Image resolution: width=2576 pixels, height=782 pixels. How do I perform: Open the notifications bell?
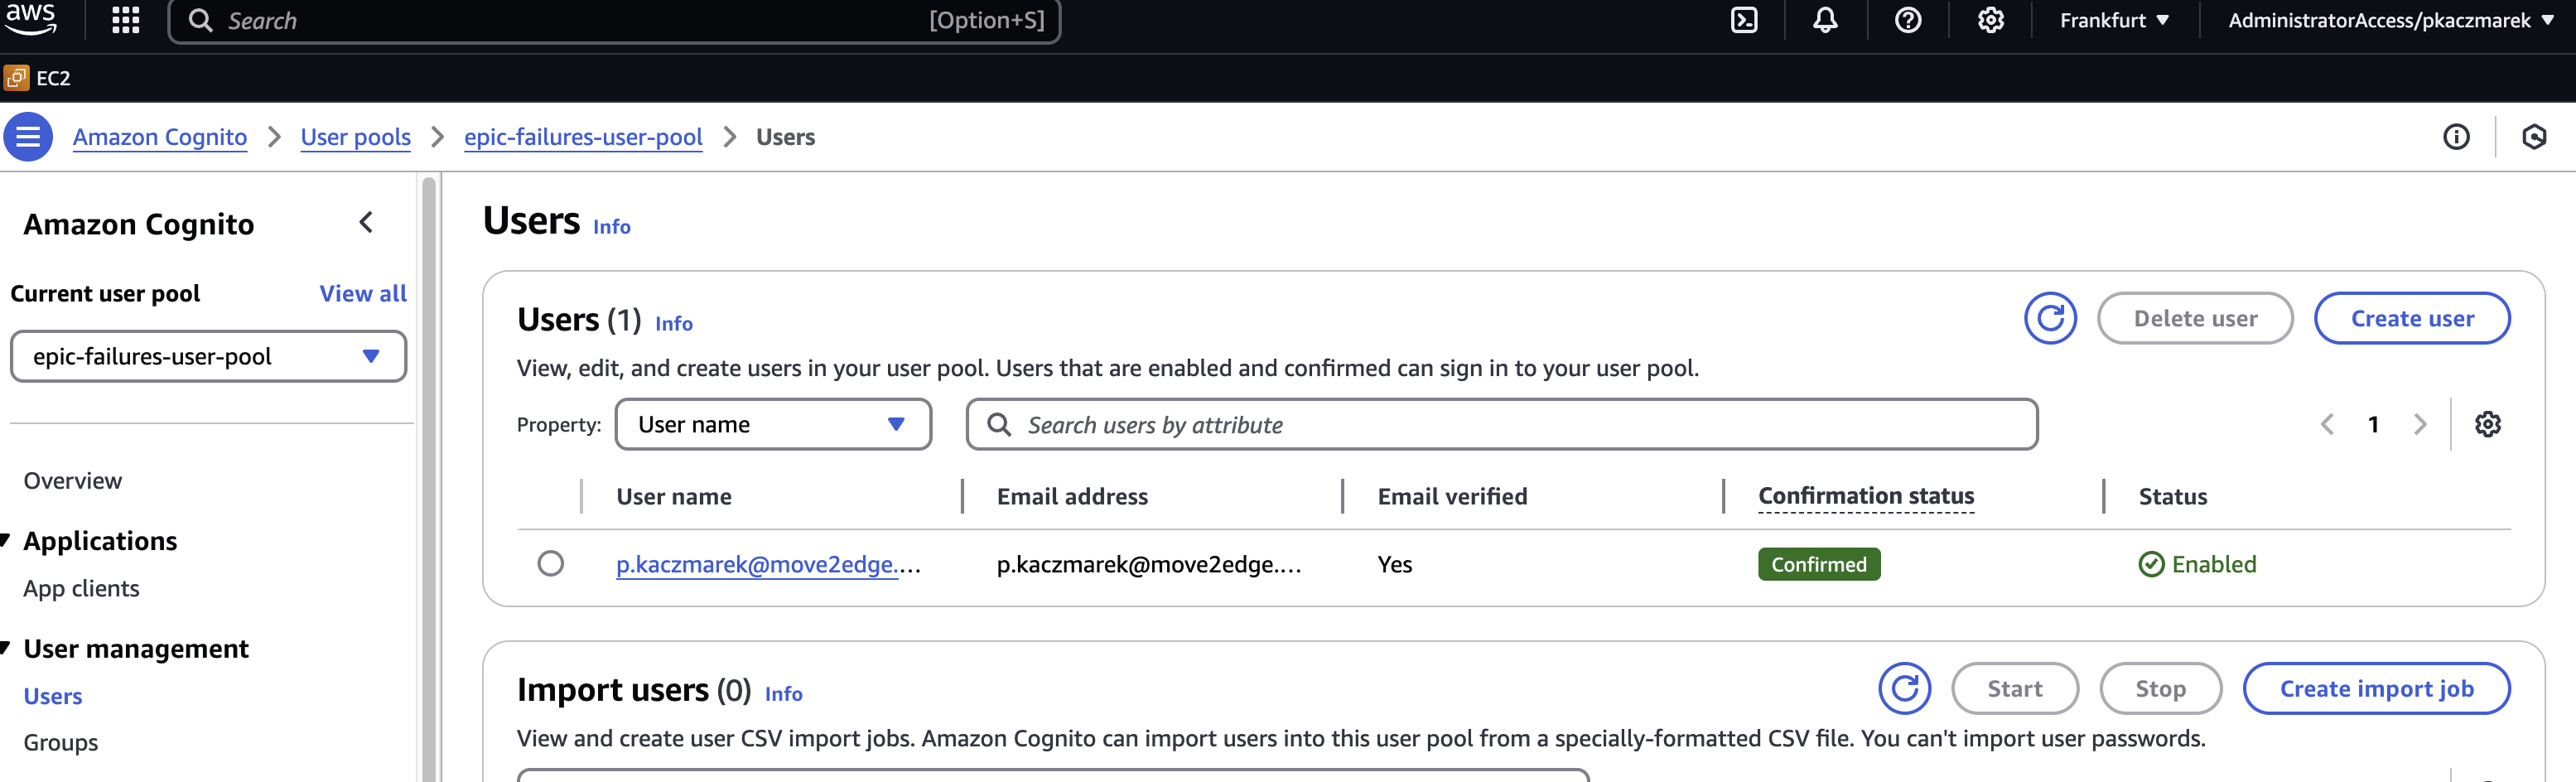point(1825,20)
